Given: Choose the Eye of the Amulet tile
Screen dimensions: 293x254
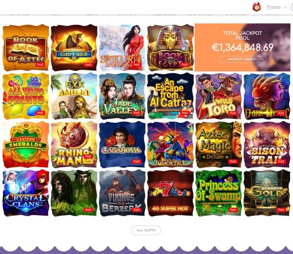Looking at the screenshot, I should [74, 96].
